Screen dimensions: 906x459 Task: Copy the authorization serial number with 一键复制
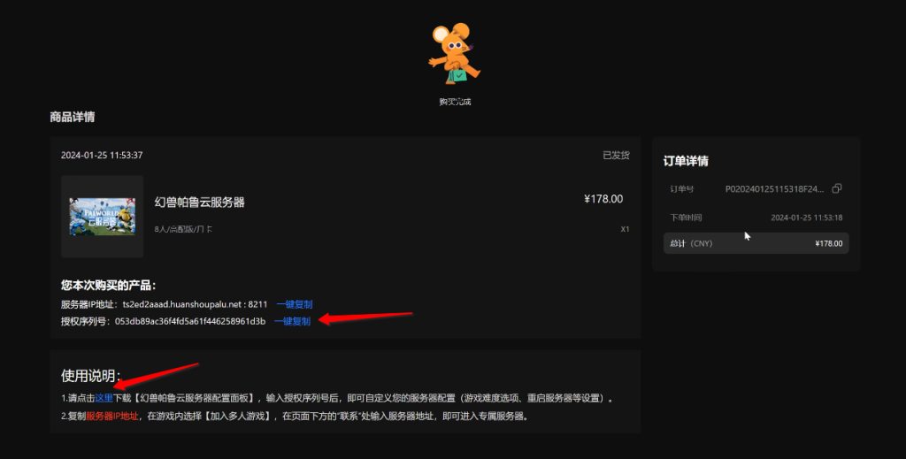pyautogui.click(x=292, y=321)
